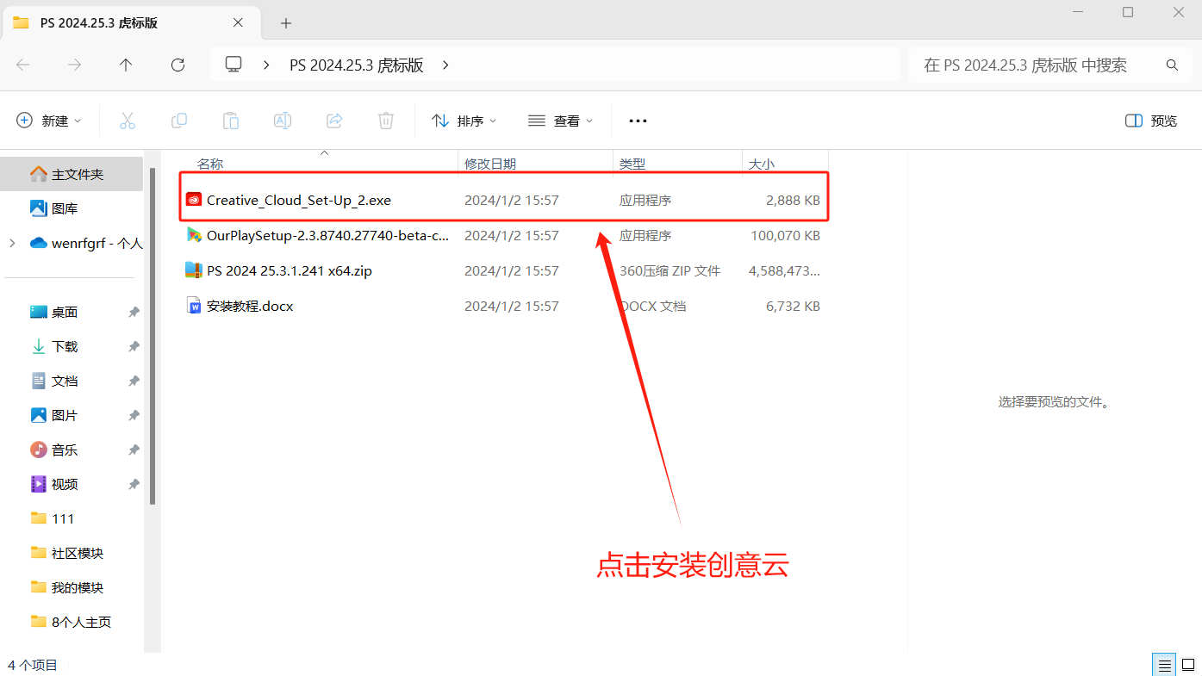Open 主文件夹 in the sidebar

[x=72, y=174]
